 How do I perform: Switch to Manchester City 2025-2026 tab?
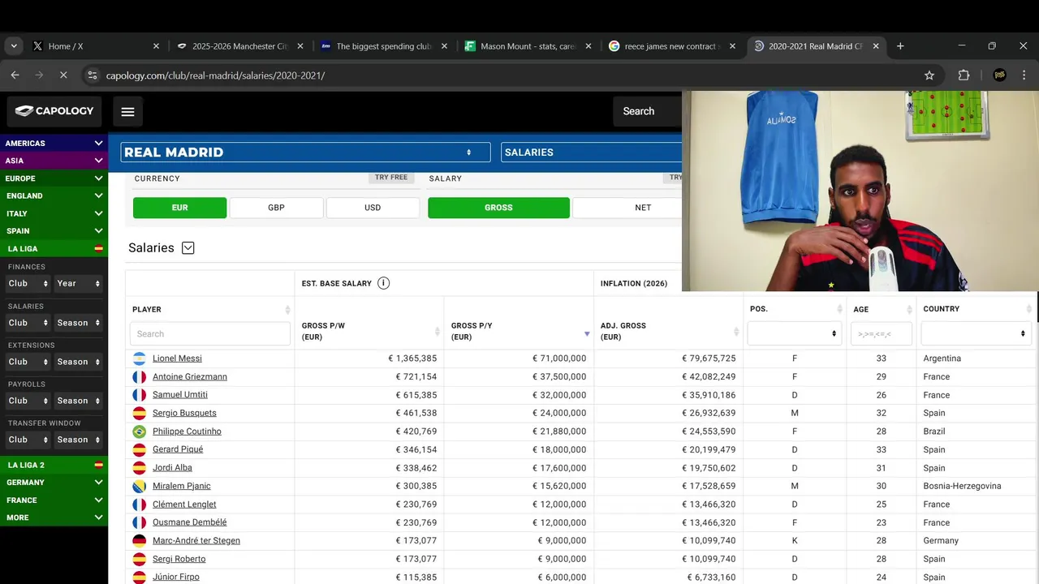pos(239,46)
